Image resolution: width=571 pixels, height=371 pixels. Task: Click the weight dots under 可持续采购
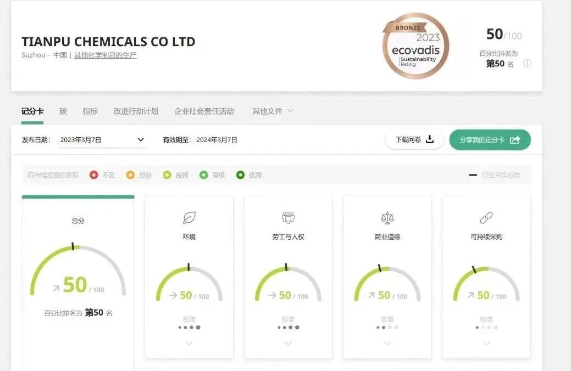click(x=486, y=327)
